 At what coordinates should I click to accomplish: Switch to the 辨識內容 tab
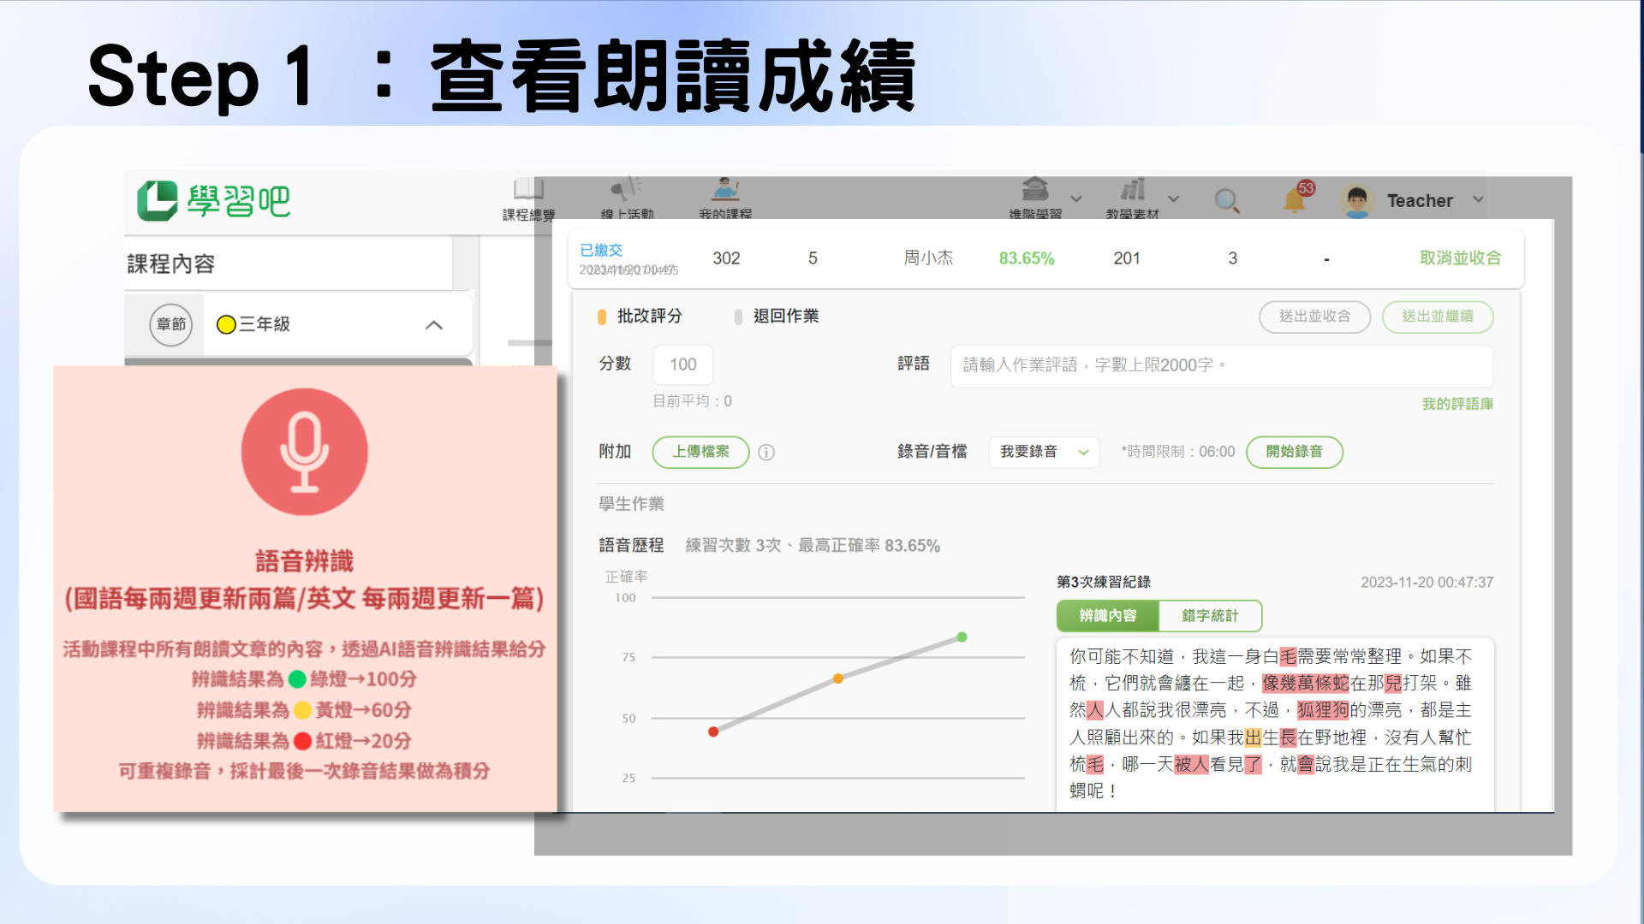[x=1107, y=615]
